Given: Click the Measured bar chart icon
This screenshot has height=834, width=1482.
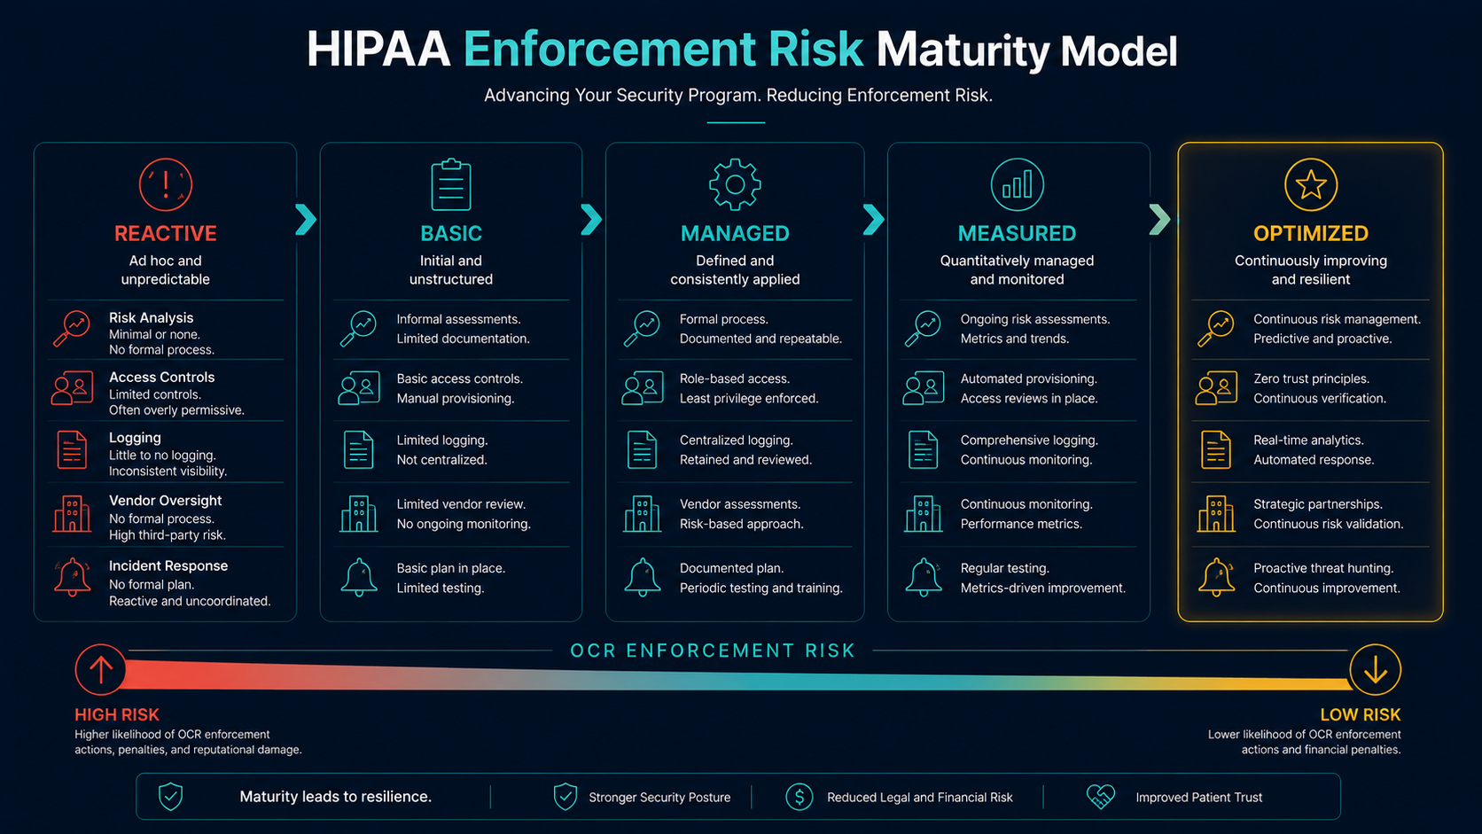Looking at the screenshot, I should tap(1017, 184).
